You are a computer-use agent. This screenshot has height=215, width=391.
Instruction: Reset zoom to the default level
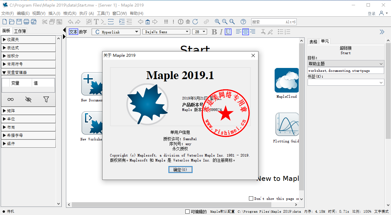pyautogui.click(x=232, y=22)
